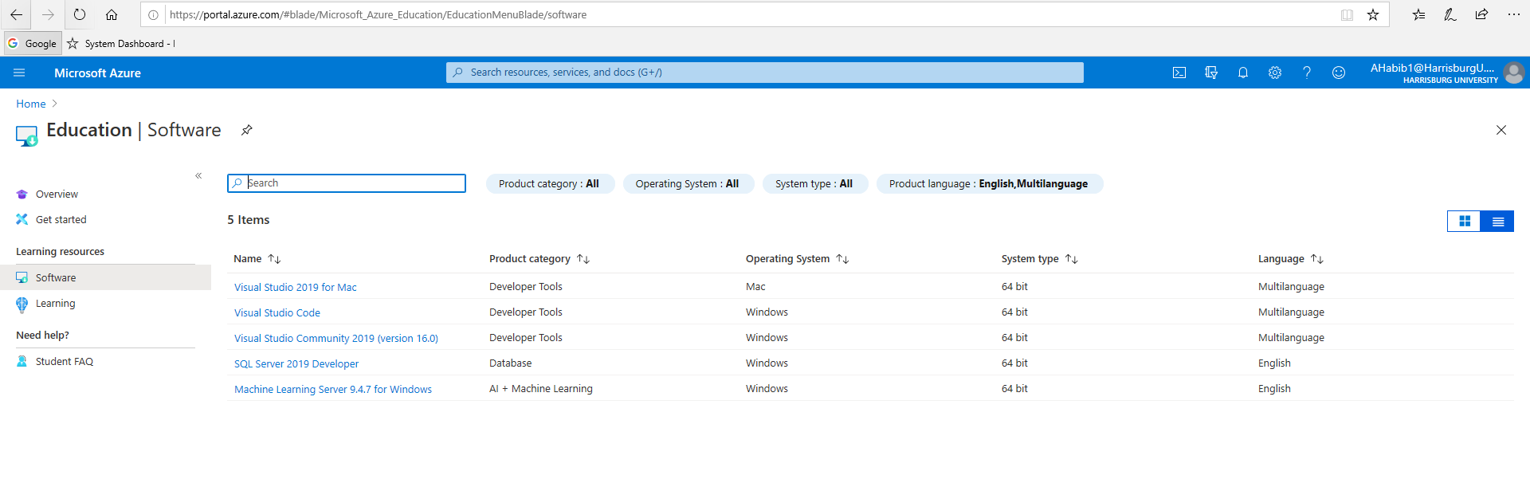Viewport: 1530px width, 483px height.
Task: Click the Overview graduation cap icon
Action: point(22,194)
